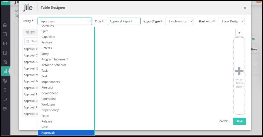Select Epics from entity list
This screenshot has width=263, height=137.
pyautogui.click(x=66, y=31)
